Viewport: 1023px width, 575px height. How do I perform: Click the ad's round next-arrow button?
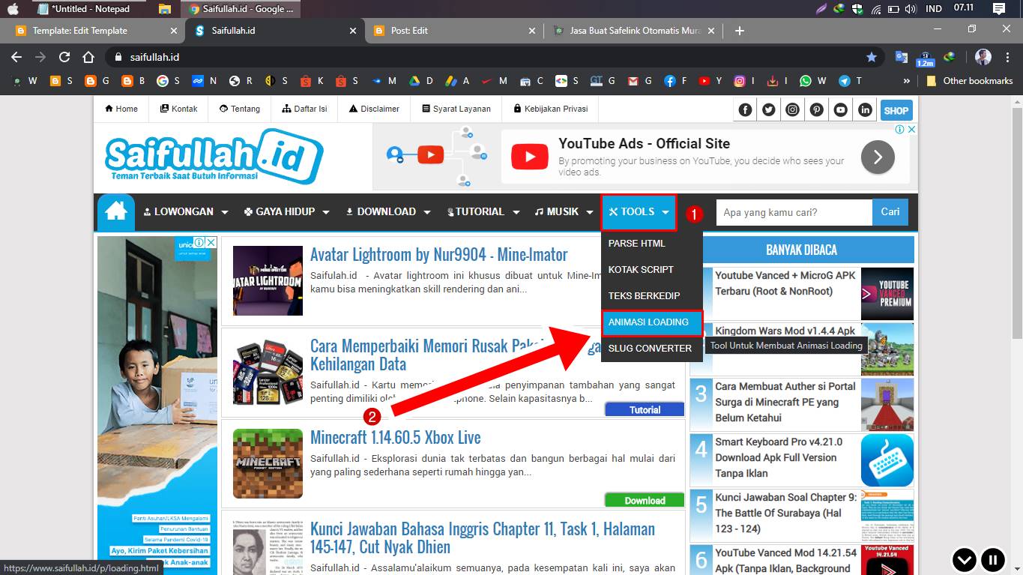click(x=878, y=157)
